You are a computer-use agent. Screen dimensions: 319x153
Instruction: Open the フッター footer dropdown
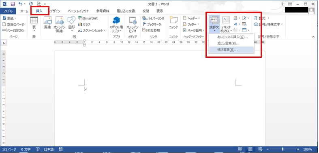pyautogui.click(x=191, y=24)
